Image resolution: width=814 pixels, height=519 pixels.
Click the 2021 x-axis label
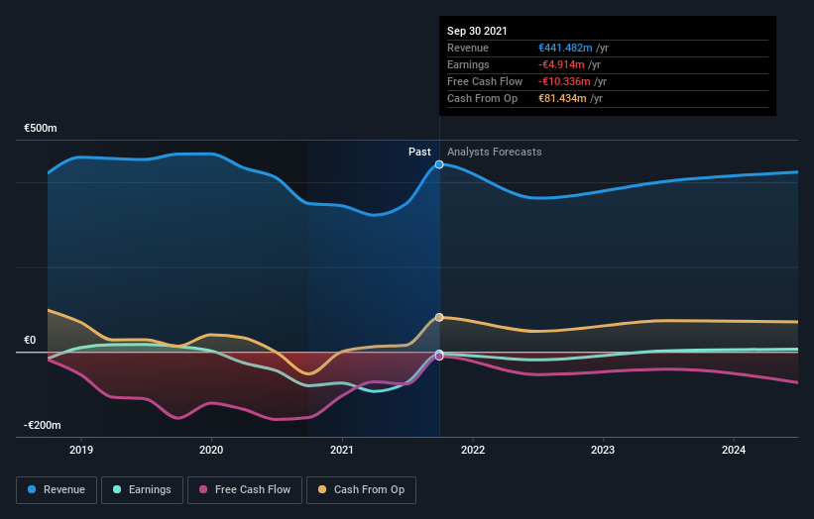(342, 450)
